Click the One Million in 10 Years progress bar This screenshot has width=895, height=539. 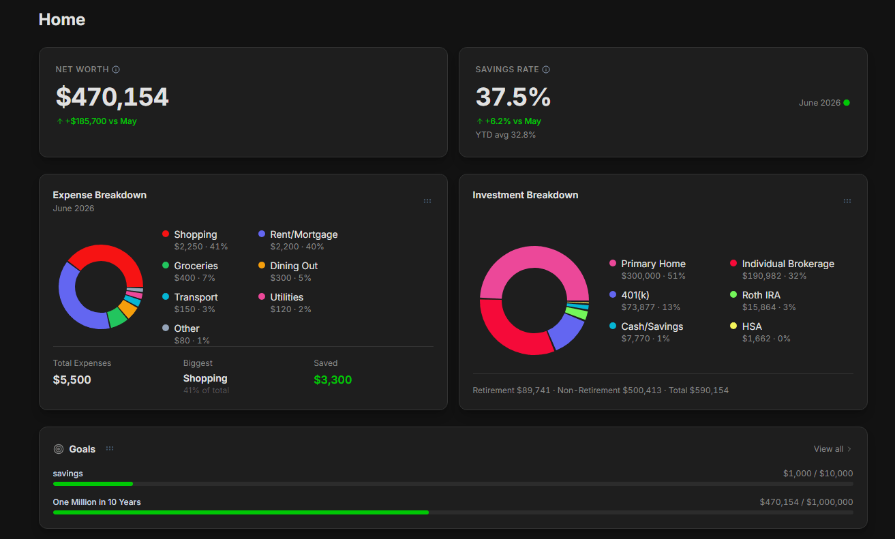453,512
